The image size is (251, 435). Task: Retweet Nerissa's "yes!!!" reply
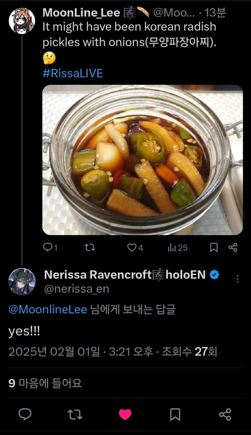[75, 414]
